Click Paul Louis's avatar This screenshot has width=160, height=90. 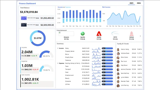point(118,62)
